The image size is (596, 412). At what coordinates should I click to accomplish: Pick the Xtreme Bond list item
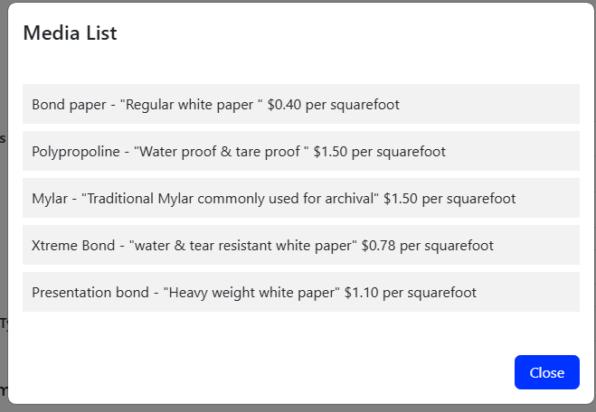300,245
